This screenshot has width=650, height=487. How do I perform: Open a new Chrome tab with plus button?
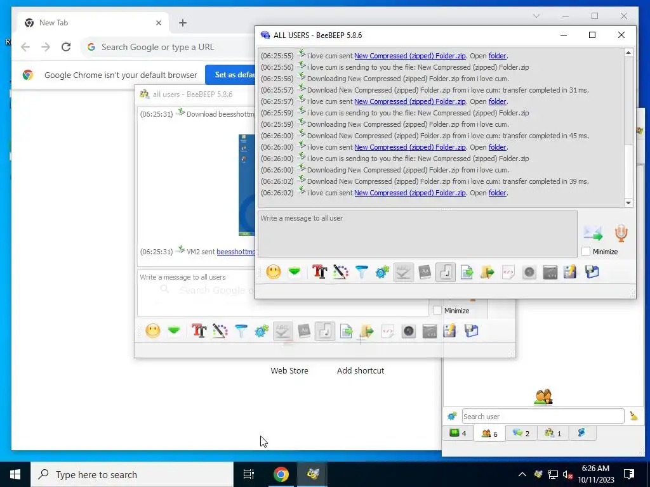pos(183,23)
